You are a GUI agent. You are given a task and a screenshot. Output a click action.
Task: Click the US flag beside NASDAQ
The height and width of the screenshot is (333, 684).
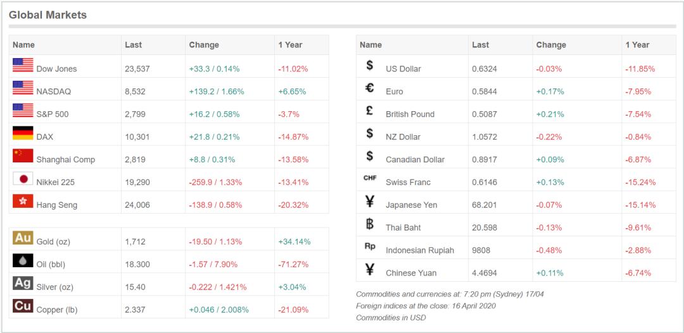coord(23,88)
